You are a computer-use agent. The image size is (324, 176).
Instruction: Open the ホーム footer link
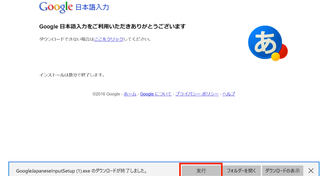130,94
